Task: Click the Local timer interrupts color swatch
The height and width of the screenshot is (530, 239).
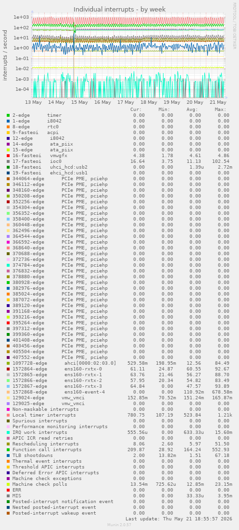Action: tap(8, 415)
